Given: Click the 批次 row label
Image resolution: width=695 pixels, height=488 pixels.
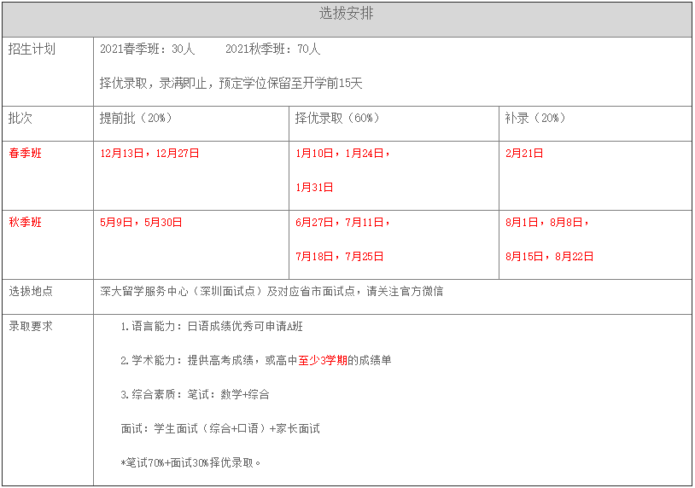Looking at the screenshot, I should (x=20, y=119).
